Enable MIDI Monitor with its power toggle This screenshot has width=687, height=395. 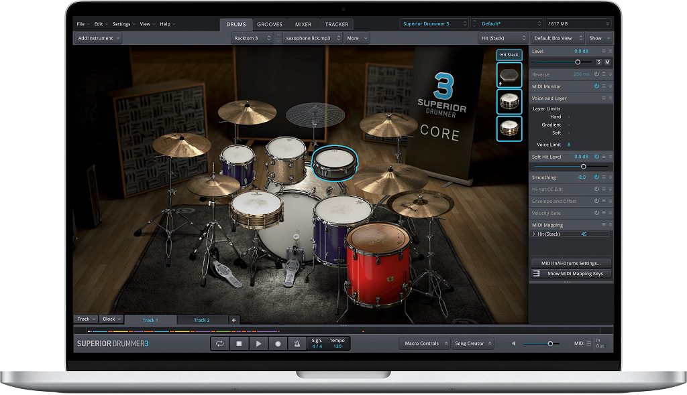(597, 86)
